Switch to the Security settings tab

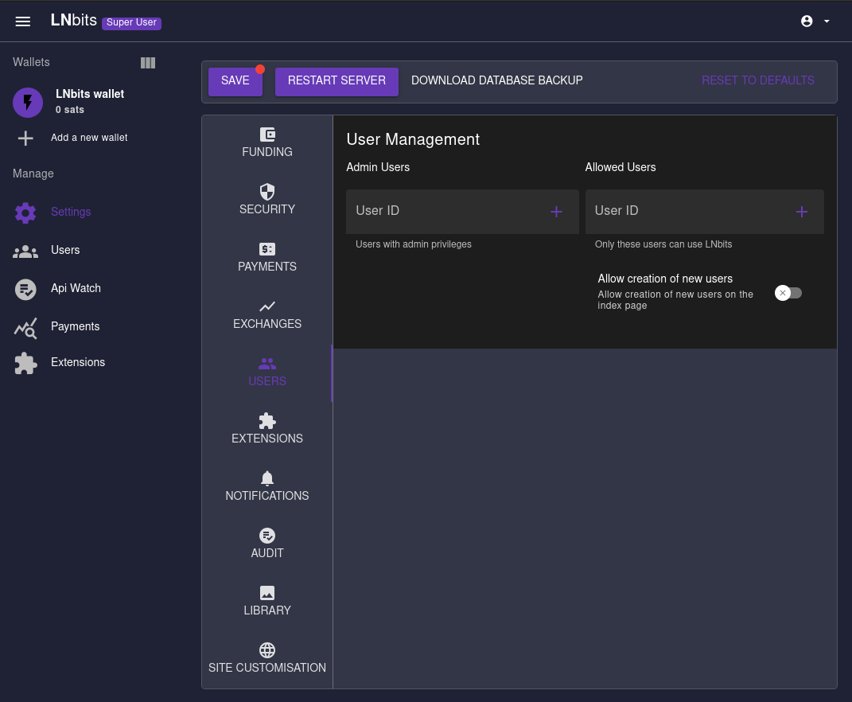point(266,200)
